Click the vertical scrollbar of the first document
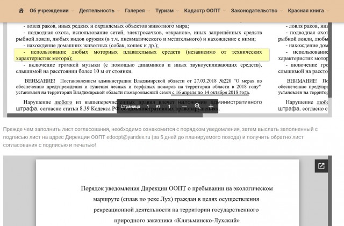 coord(329,60)
